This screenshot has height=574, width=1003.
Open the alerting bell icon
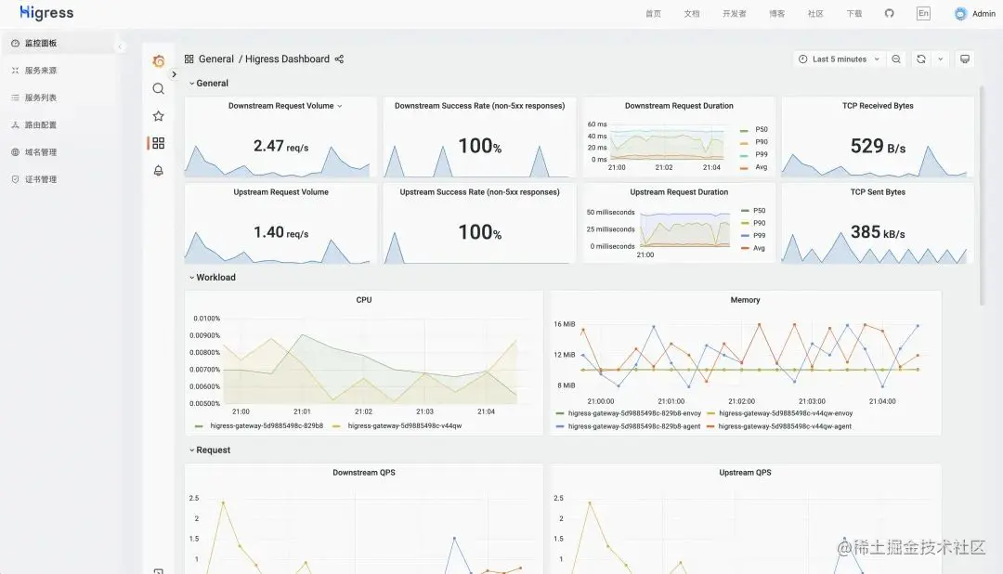pos(159,170)
